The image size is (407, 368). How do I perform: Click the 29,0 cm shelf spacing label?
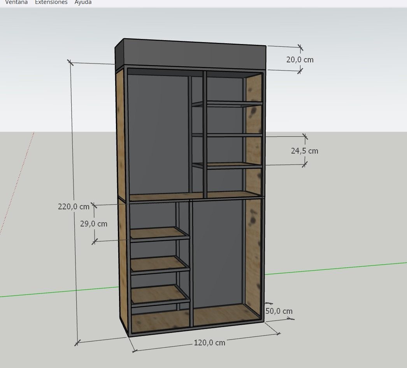click(94, 224)
